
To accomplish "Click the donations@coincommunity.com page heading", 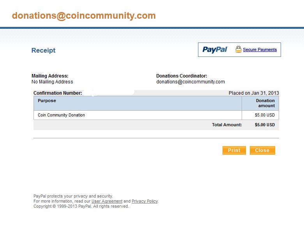I will click(x=84, y=16).
